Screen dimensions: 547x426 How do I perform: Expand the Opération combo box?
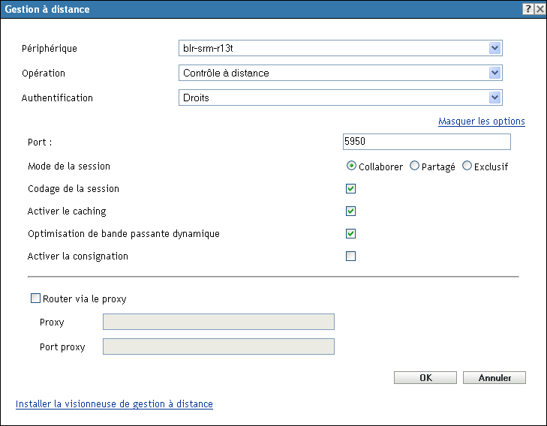click(x=494, y=73)
